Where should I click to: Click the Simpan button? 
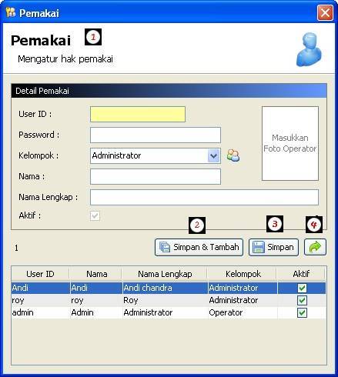pos(273,247)
